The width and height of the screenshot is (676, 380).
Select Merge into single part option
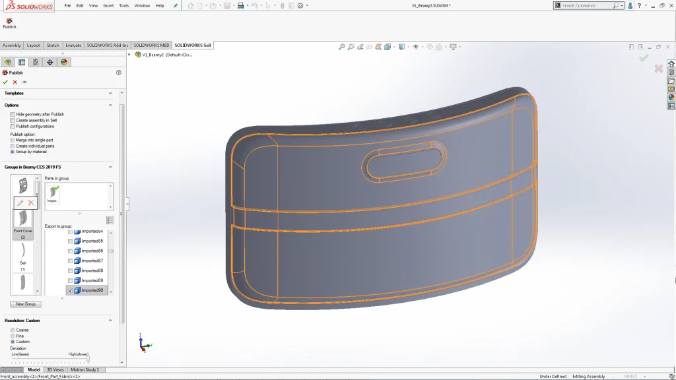point(13,140)
